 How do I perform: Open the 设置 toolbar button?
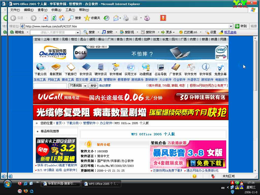pos(210,32)
